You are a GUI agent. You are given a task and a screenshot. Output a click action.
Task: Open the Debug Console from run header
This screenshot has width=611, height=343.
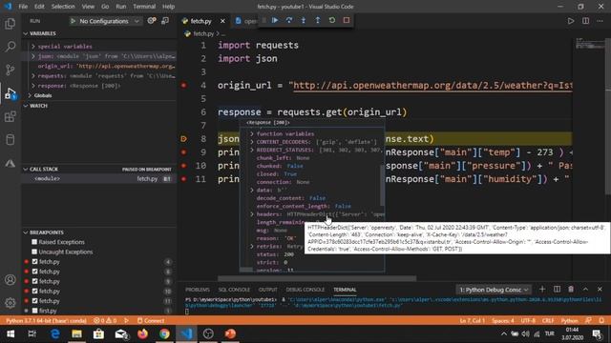tap(165, 21)
